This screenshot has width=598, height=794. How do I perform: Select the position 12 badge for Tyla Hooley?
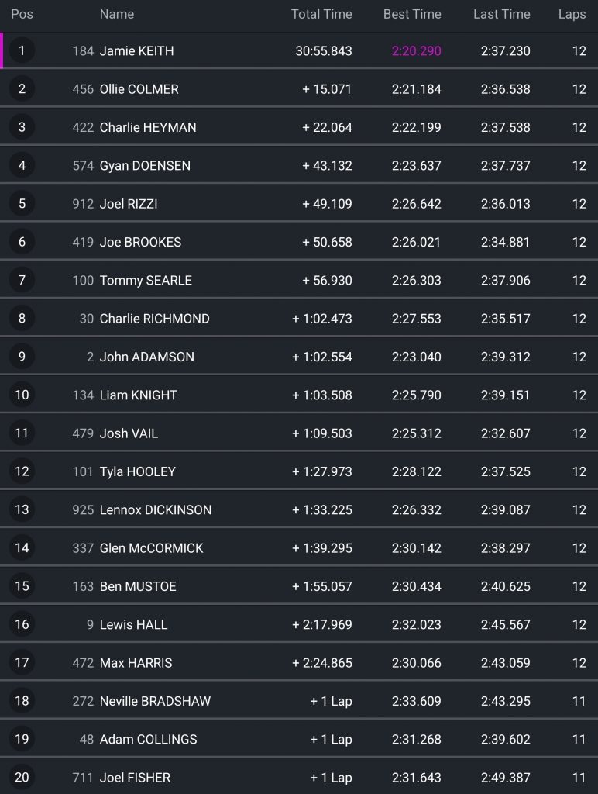22,471
